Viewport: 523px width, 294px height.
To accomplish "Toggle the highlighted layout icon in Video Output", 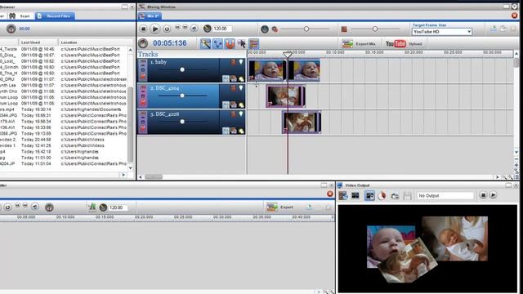I will pos(369,196).
